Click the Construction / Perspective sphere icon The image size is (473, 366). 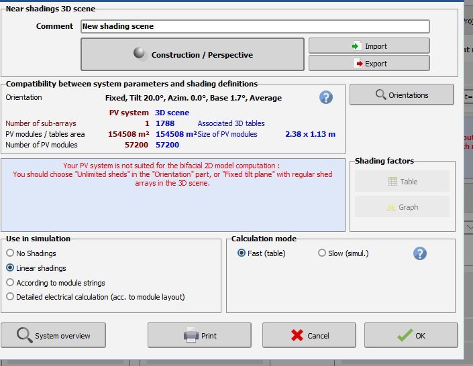tap(140, 54)
